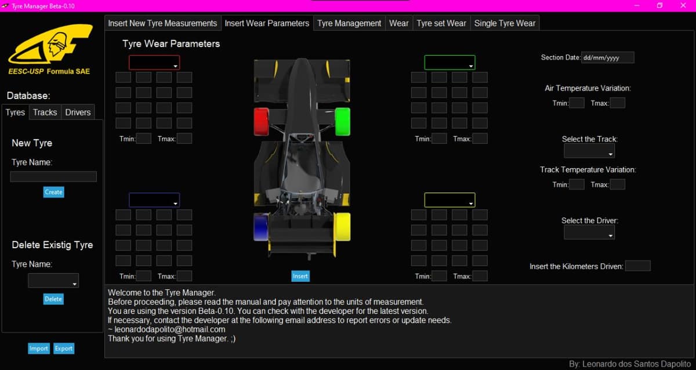This screenshot has height=370, width=696.
Task: Click the Create button under Tyre Name
Action: point(53,192)
